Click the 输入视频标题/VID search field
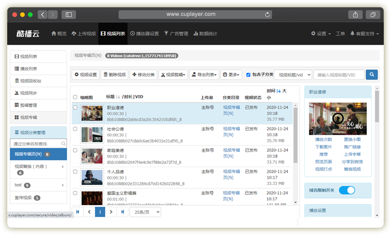Image resolution: width=391 pixels, height=235 pixels. (x=339, y=75)
